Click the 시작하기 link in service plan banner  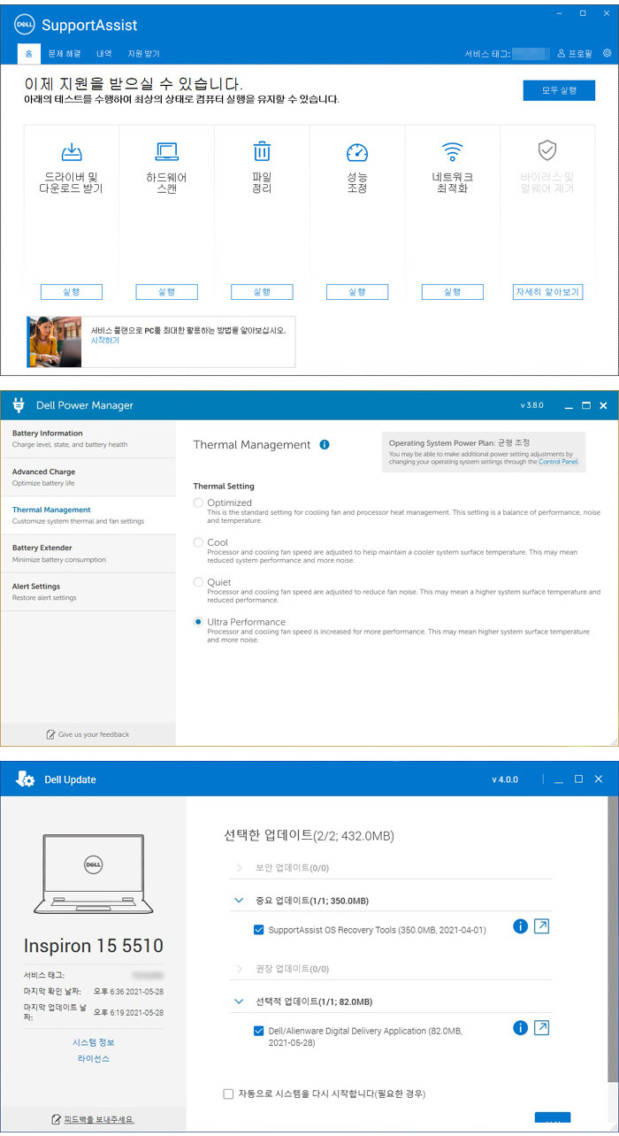(105, 341)
